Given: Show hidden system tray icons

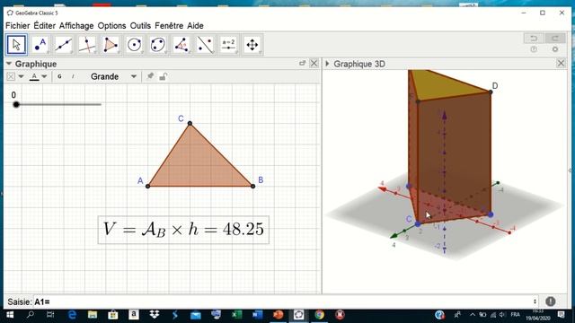Looking at the screenshot, I should point(473,315).
